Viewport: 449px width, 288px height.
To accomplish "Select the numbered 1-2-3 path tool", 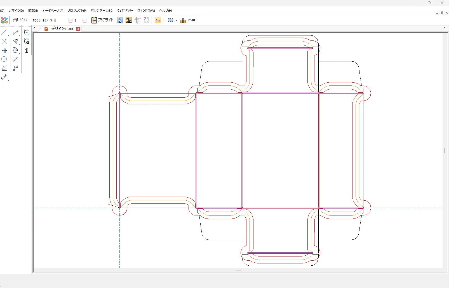I will (15, 68).
